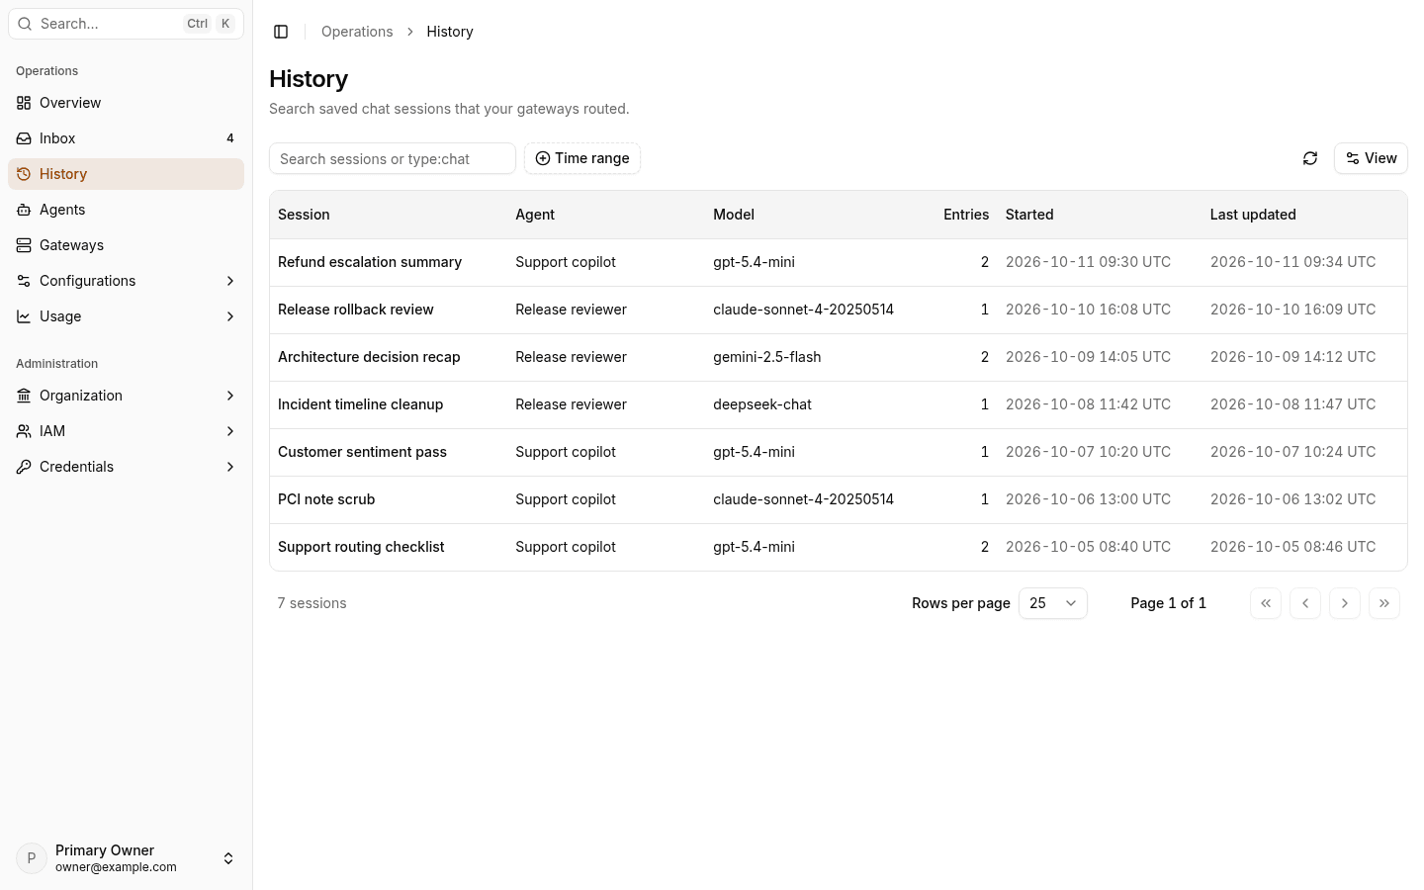Click the Configurations sliders icon
1424x890 pixels.
click(x=24, y=281)
